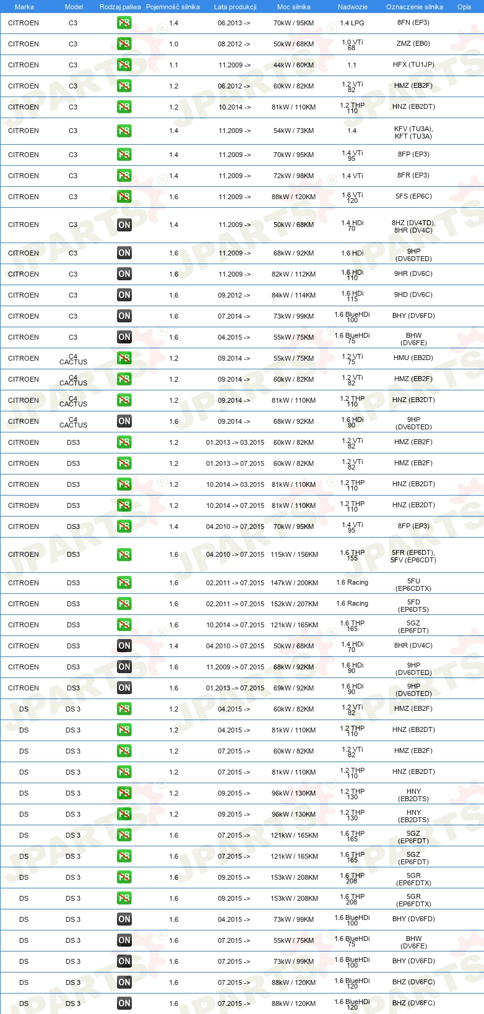This screenshot has width=484, height=1014.
Task: Select the PB icon in the 5FS (EP6C) row
Action: [x=124, y=197]
